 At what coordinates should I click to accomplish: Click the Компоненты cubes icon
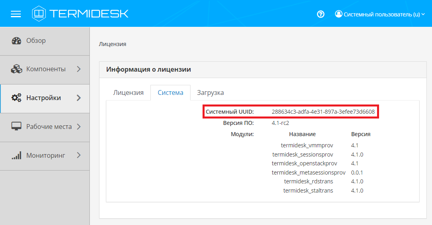[16, 69]
